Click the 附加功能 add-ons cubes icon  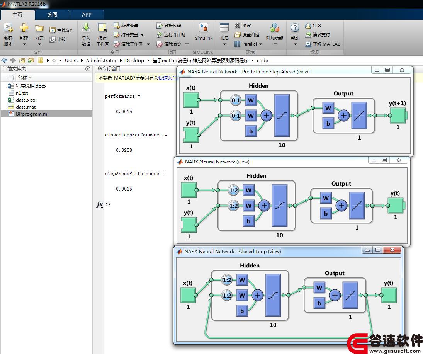[274, 28]
